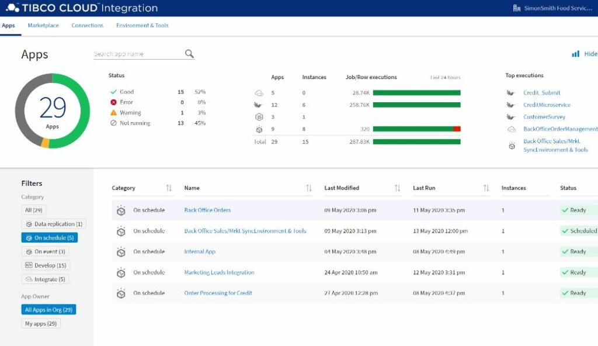Viewport: 598px width, 346px height.
Task: Click the orange Warning triangle icon
Action: tap(113, 112)
